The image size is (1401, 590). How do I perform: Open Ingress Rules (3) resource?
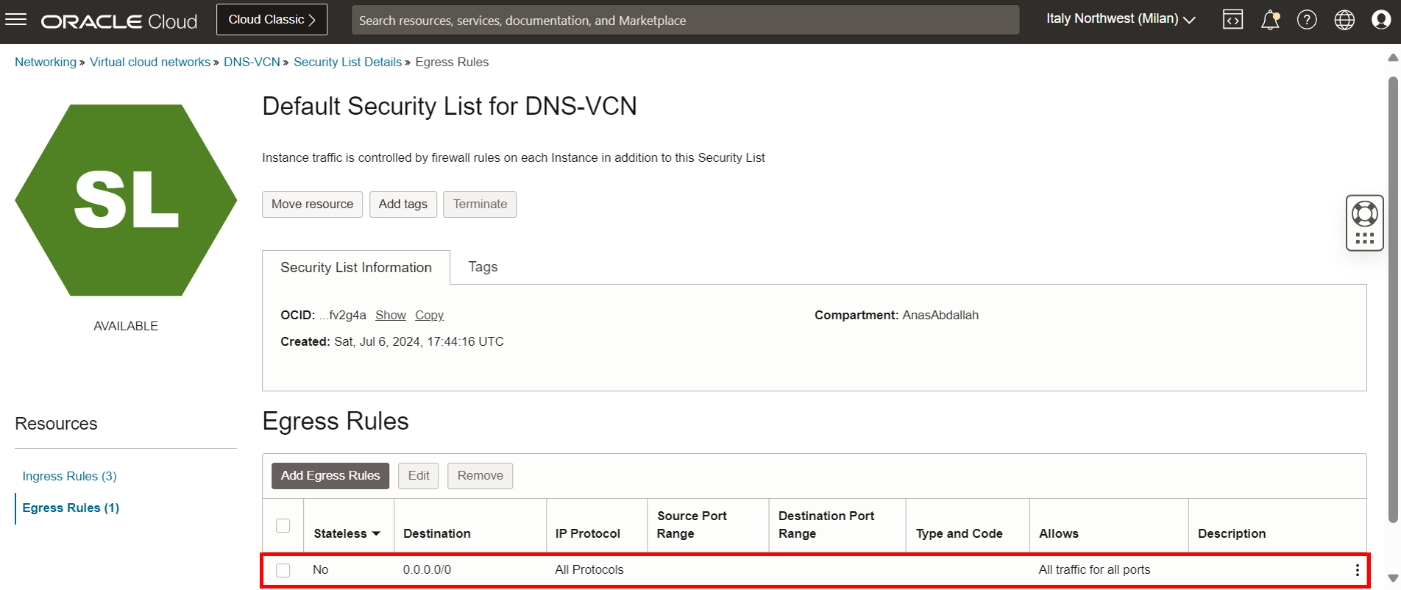70,476
